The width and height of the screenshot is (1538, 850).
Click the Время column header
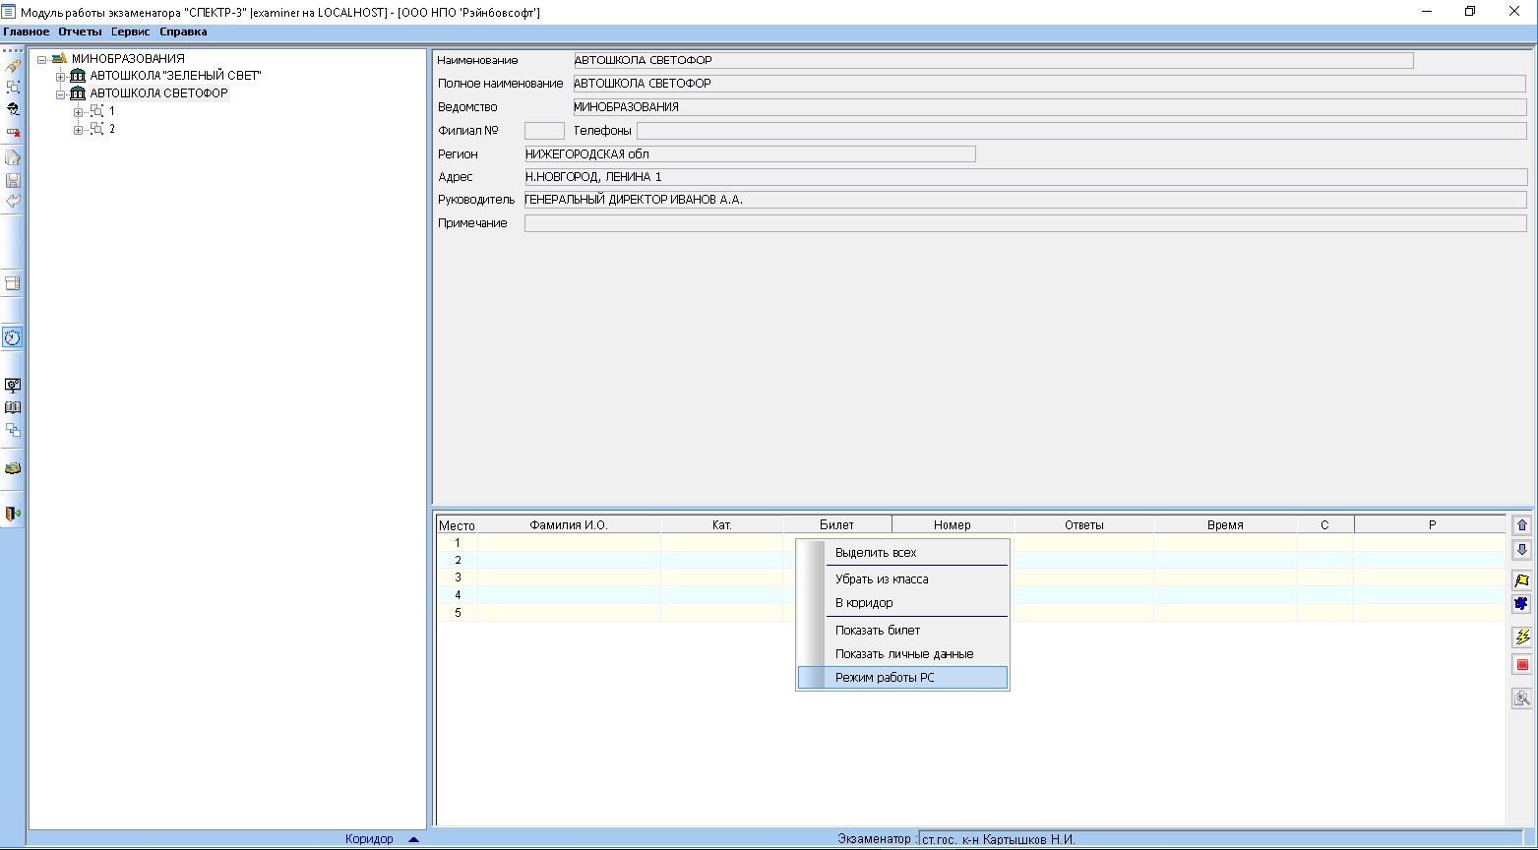click(x=1225, y=525)
